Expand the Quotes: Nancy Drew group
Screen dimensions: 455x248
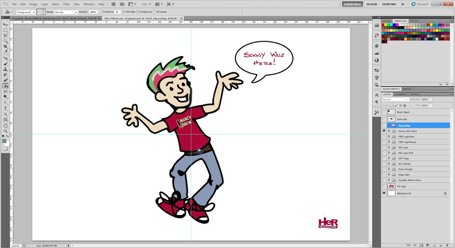(389, 180)
